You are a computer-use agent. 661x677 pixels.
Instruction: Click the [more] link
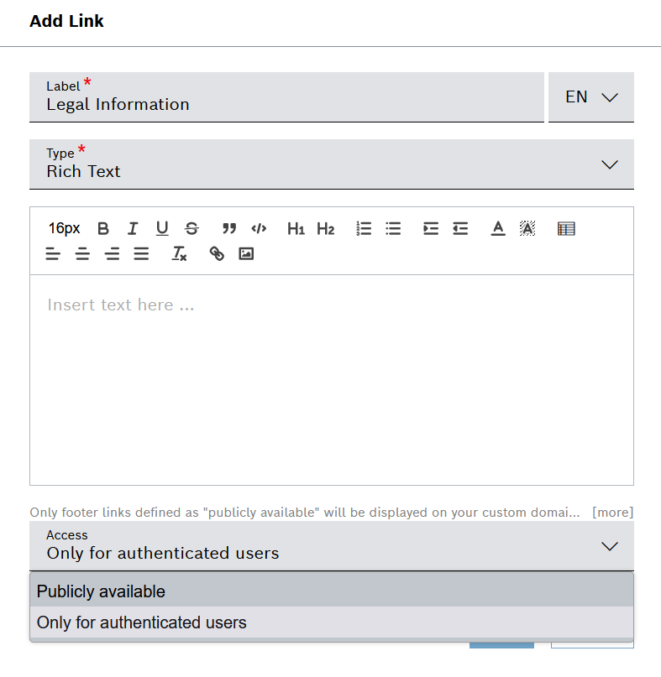pos(612,512)
